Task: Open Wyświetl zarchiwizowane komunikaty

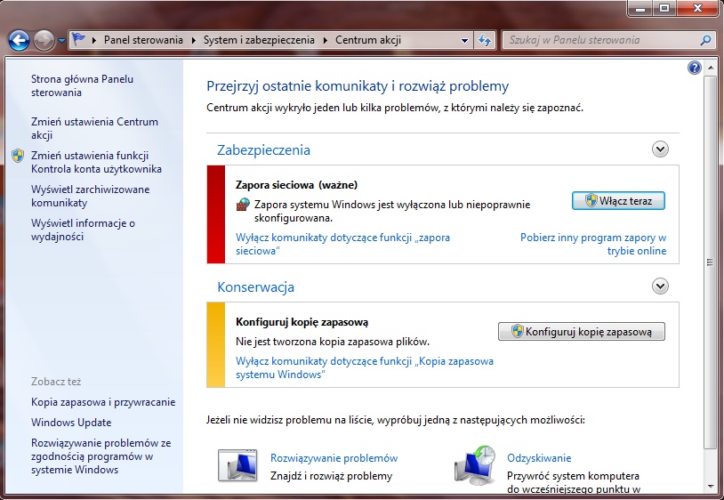Action: pyautogui.click(x=91, y=196)
